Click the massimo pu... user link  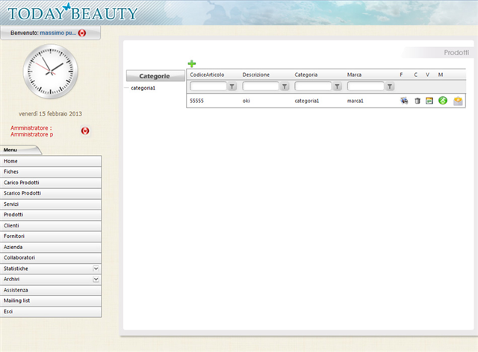[58, 33]
